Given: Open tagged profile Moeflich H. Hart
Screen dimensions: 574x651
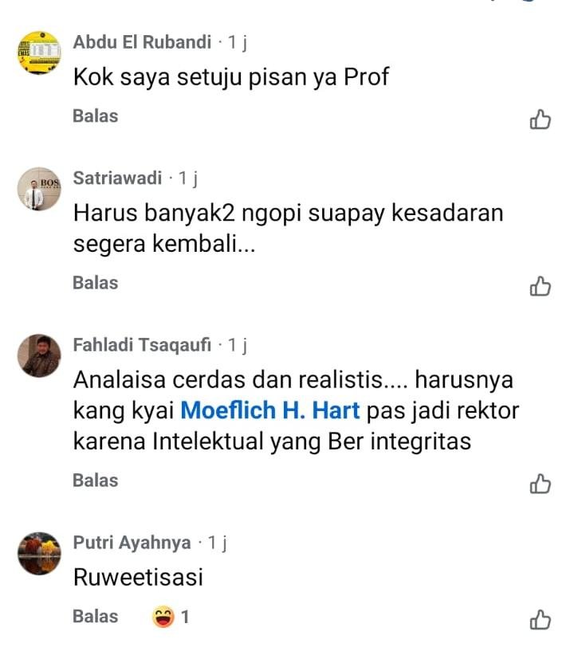Looking at the screenshot, I should click(x=270, y=410).
